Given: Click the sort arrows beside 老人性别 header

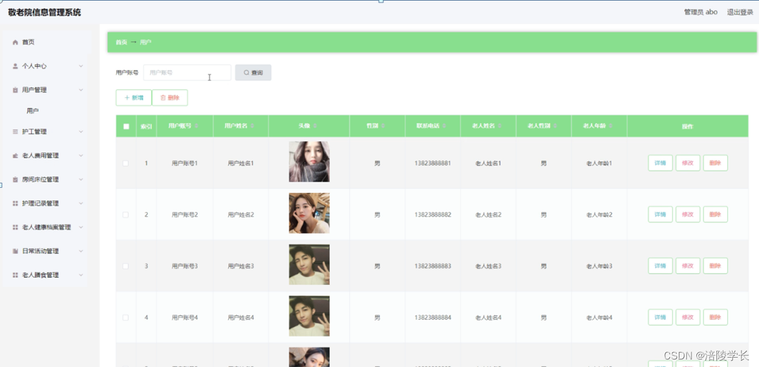Looking at the screenshot, I should point(556,126).
